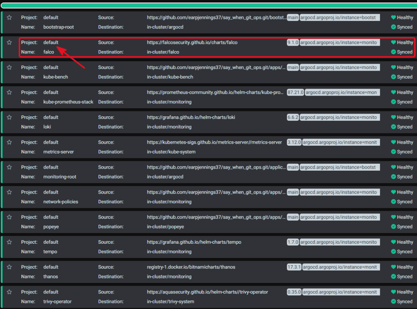Favorite the falco application star
The height and width of the screenshot is (309, 417).
pyautogui.click(x=9, y=42)
